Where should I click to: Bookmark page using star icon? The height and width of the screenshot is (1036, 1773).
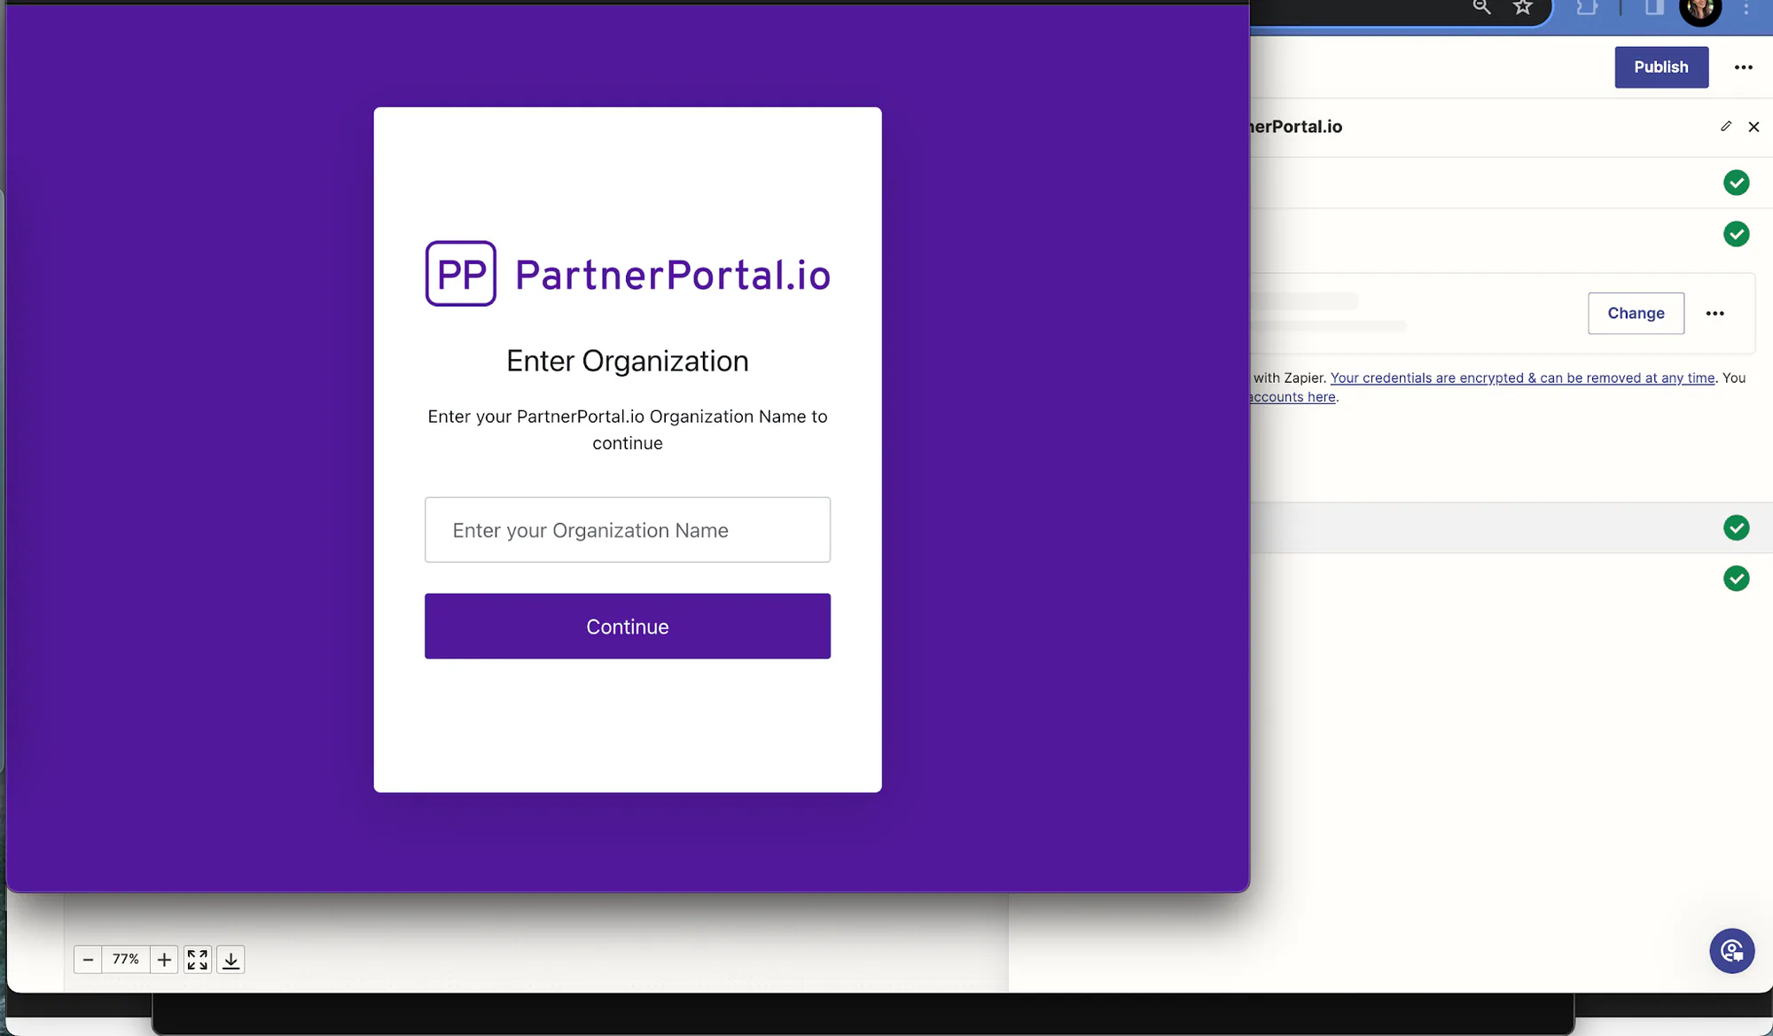[x=1523, y=8]
